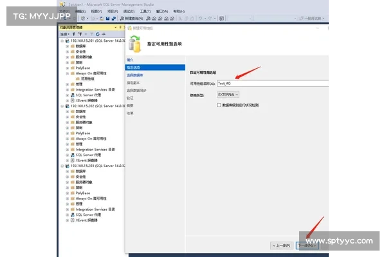Image resolution: width=386 pixels, height=257 pixels.
Task: Click the Undo arrow in the toolbar
Action: pyautogui.click(x=200, y=18)
